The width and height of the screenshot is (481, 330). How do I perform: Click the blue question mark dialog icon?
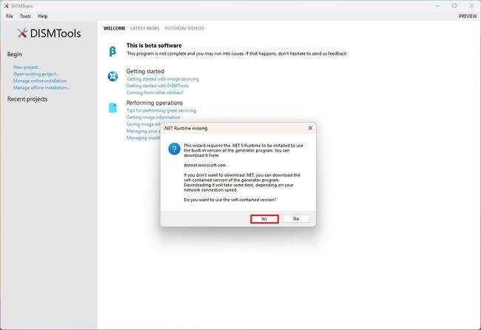tap(174, 149)
